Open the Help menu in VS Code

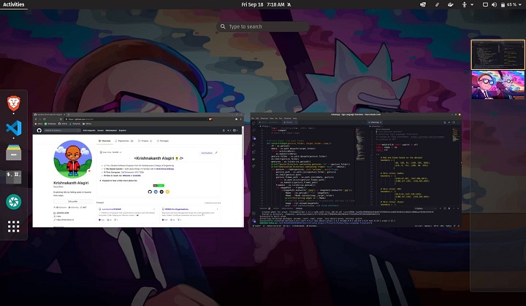295,118
